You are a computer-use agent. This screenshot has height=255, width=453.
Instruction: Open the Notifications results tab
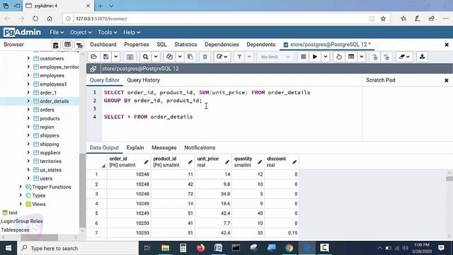[x=200, y=147]
